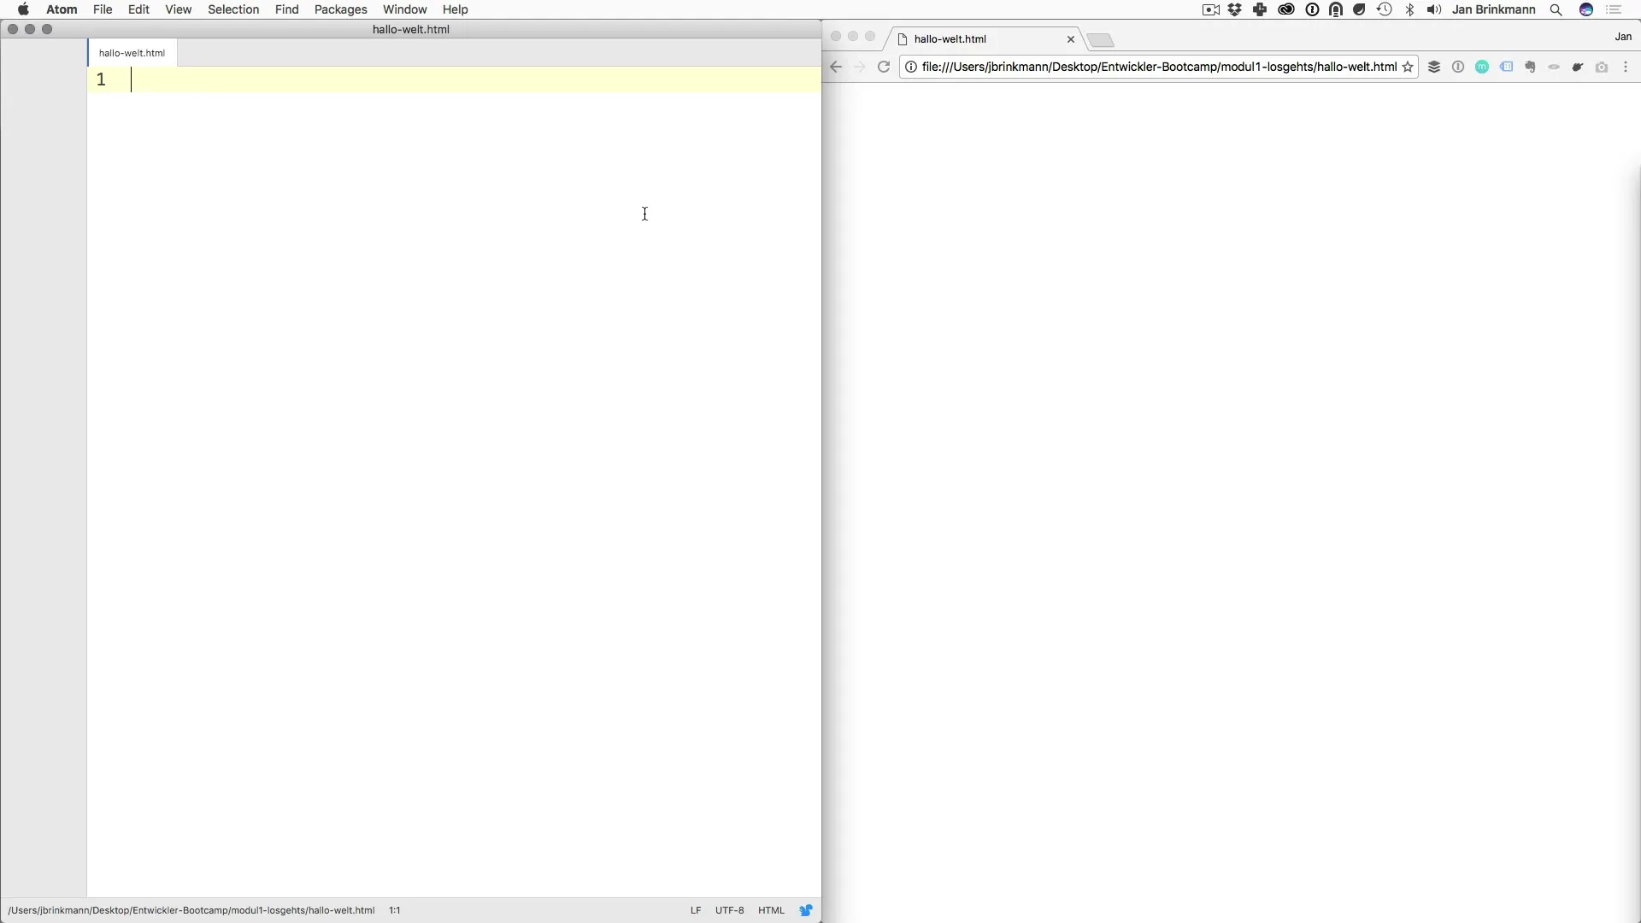Click the blue tag extension icon

(x=1506, y=67)
